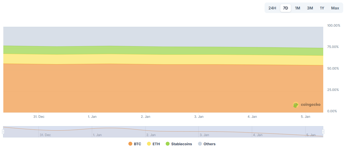Image resolution: width=344 pixels, height=148 pixels.
Task: Click the green Stablecoins legend dot
Action: click(168, 144)
